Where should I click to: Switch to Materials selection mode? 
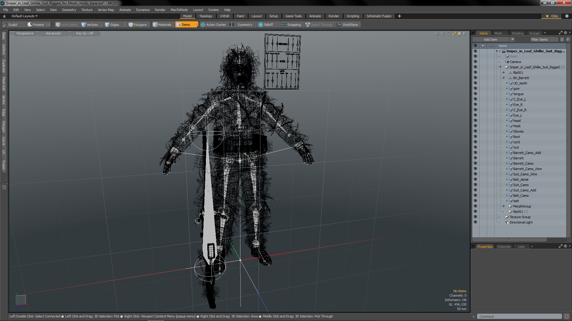[x=162, y=25]
